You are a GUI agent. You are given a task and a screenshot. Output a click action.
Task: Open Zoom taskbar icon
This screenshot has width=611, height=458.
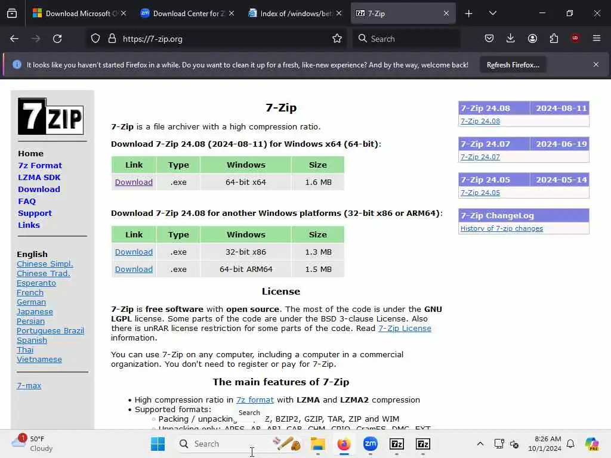pos(370,444)
